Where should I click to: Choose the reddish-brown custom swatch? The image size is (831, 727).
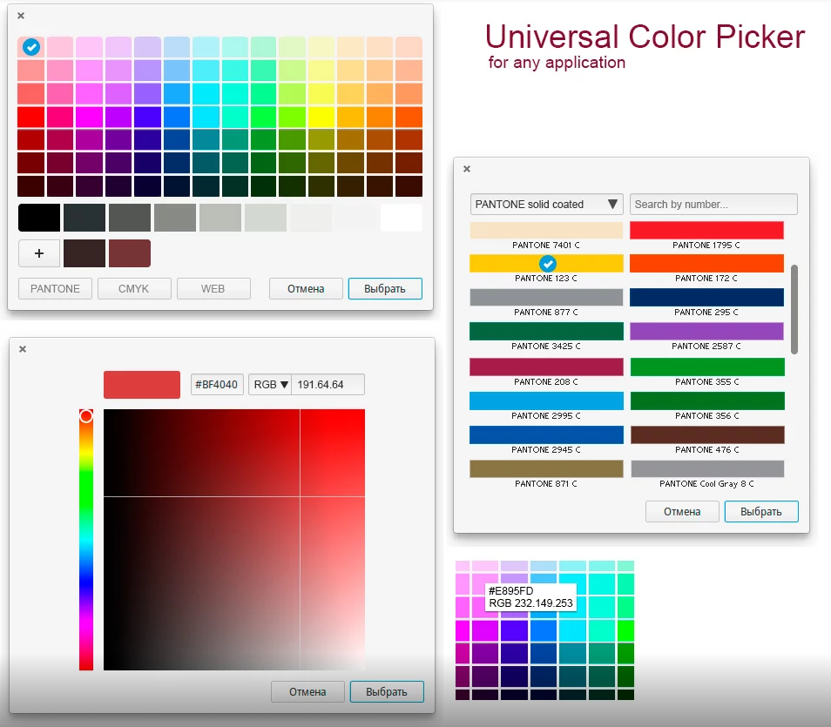(130, 253)
